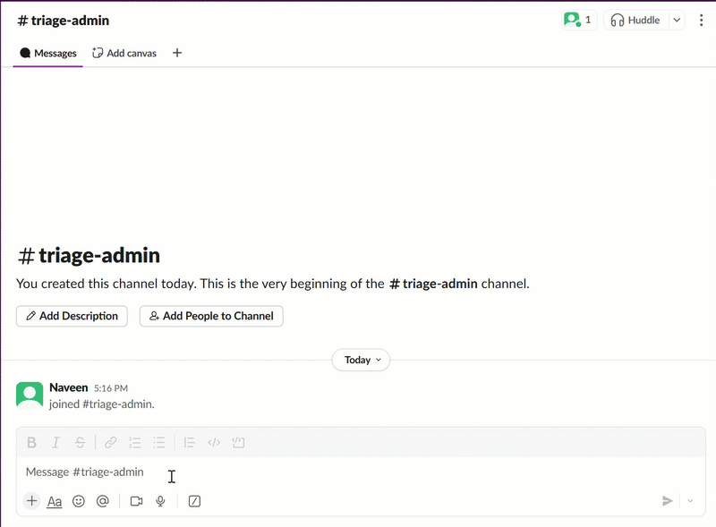Open the Add canvas tab

coord(124,53)
